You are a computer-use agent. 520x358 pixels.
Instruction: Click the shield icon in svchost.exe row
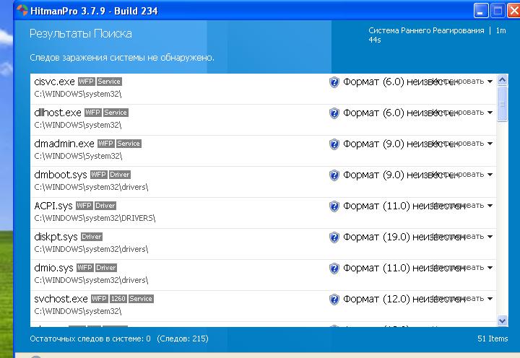pyautogui.click(x=334, y=299)
